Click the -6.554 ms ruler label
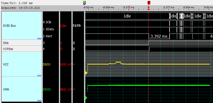The image size is (213, 103). [x=108, y=7]
